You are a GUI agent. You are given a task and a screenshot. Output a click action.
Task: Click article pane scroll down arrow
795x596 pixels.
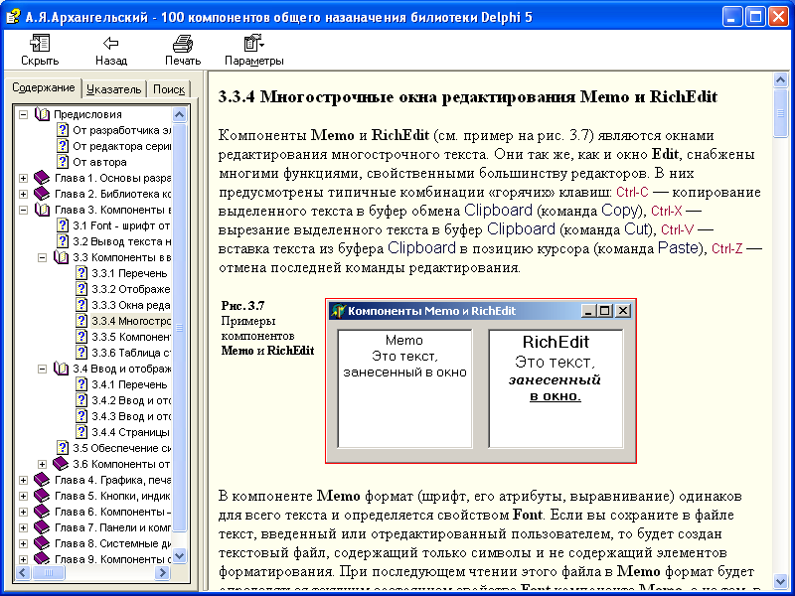(x=780, y=581)
